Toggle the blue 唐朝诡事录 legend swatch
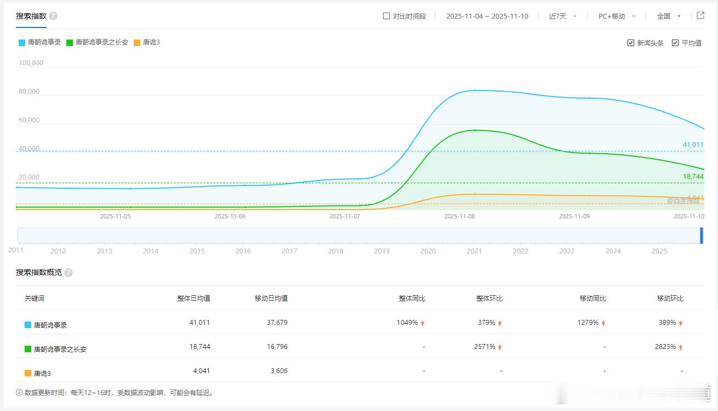 coord(22,42)
